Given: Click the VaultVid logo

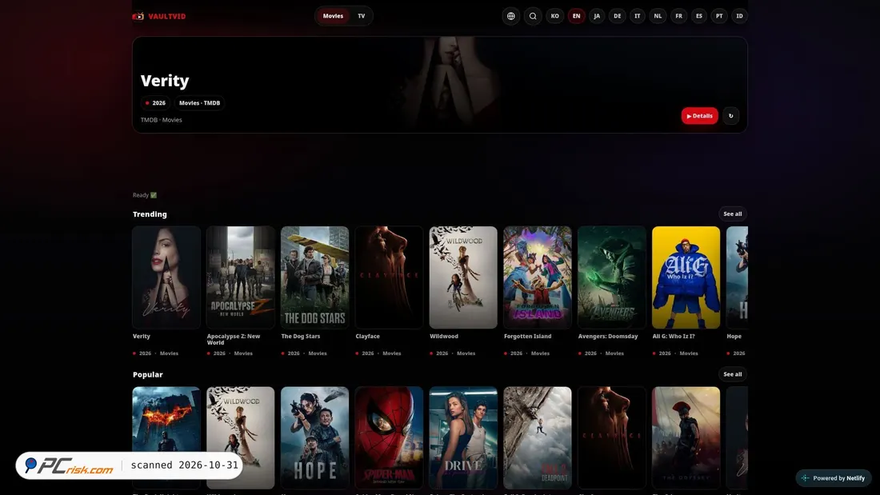Looking at the screenshot, I should click(x=159, y=16).
